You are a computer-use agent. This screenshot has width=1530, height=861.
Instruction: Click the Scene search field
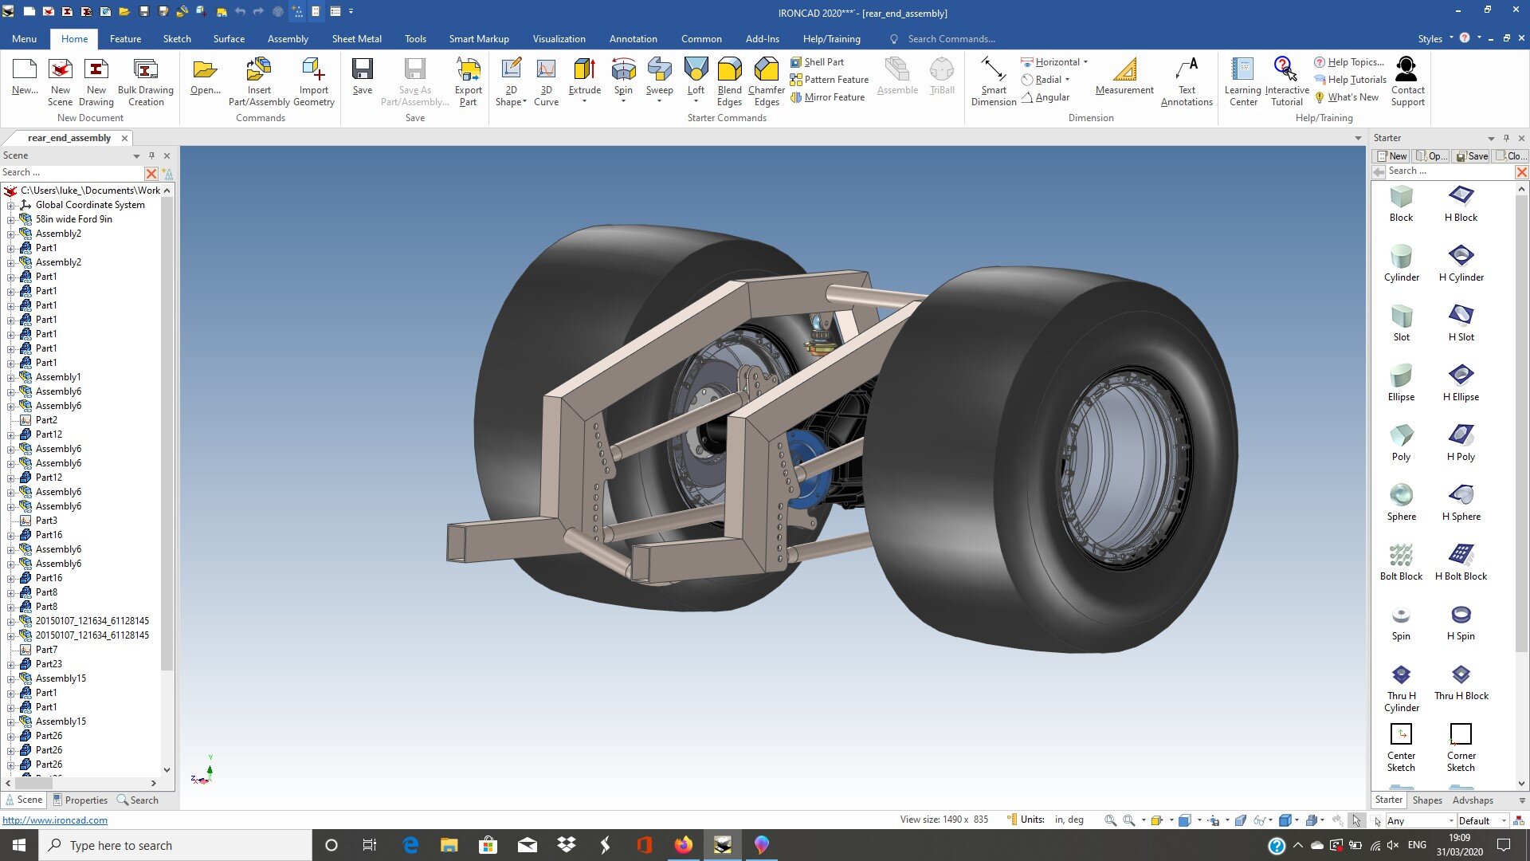[x=72, y=172]
